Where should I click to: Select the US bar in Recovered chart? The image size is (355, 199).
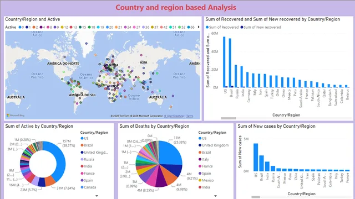[x=224, y=62]
